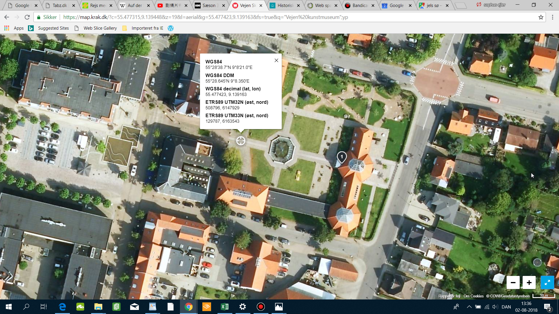
Task: View site security info (Sikker)
Action: click(47, 17)
